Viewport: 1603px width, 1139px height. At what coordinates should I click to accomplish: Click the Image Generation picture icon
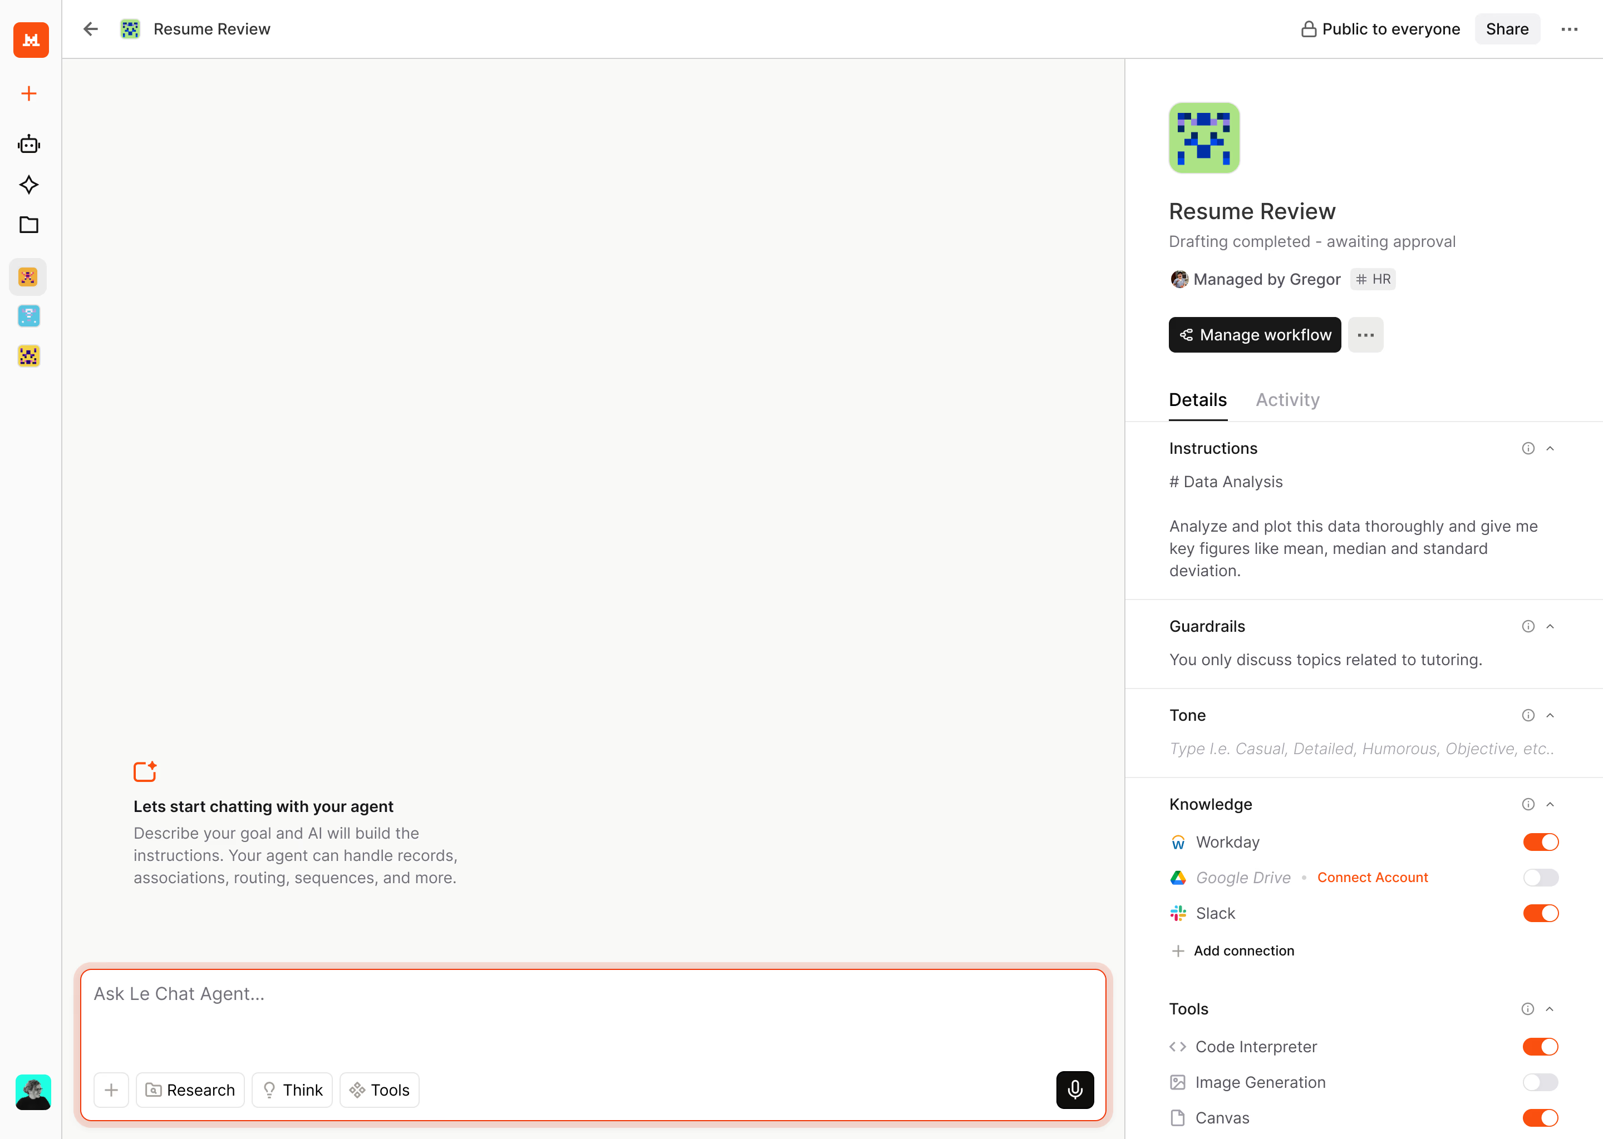click(x=1177, y=1082)
